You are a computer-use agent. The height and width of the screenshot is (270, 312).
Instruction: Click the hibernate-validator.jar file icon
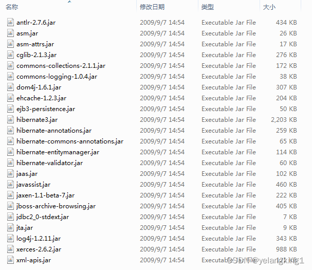10,163
